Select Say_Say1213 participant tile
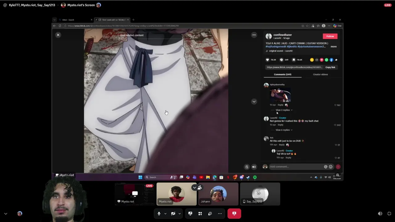This screenshot has height=222, width=395. 260,194
